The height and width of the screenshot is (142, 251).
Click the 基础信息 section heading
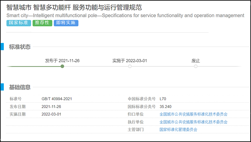[20, 87]
